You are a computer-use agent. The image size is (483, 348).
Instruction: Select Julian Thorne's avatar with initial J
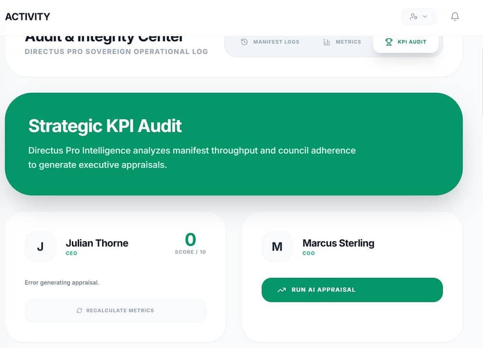(x=41, y=246)
